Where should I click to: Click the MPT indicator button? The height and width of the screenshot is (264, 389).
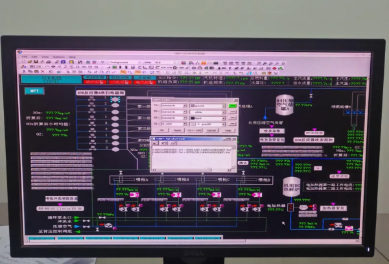33,91
